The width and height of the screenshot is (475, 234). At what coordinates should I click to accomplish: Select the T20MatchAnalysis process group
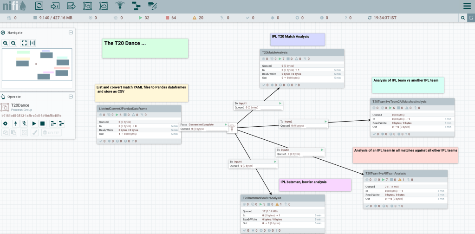302,53
